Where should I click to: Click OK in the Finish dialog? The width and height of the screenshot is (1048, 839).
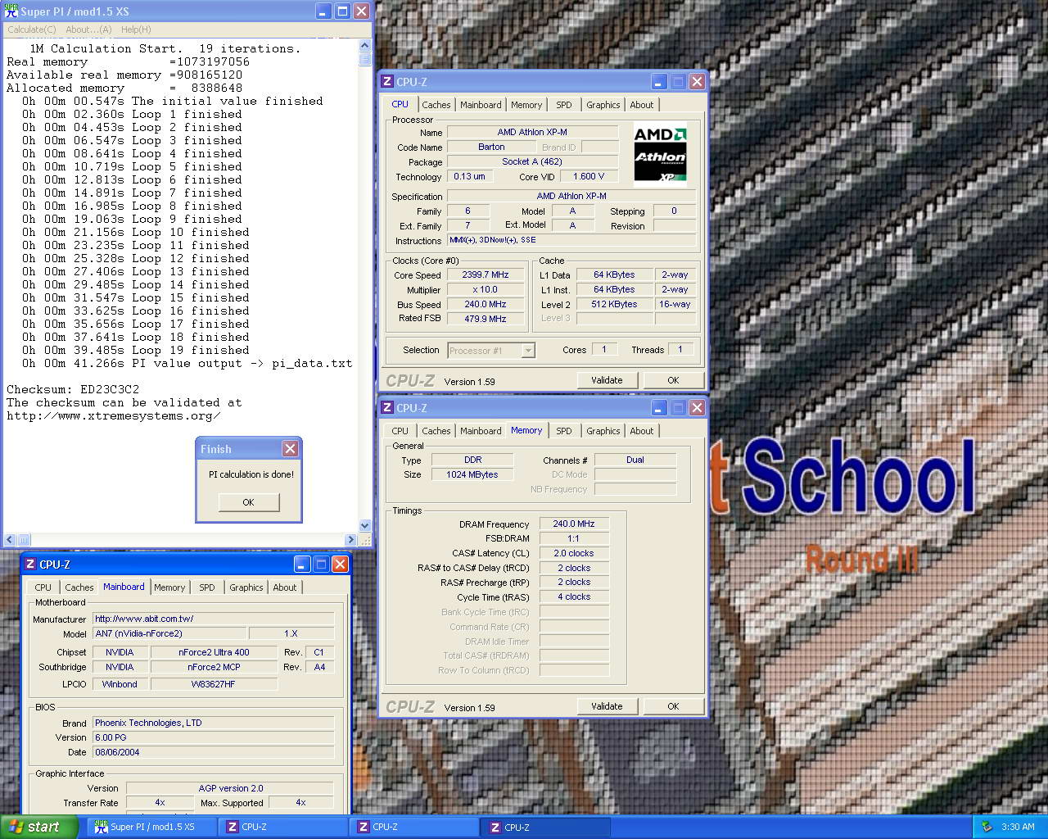click(248, 502)
